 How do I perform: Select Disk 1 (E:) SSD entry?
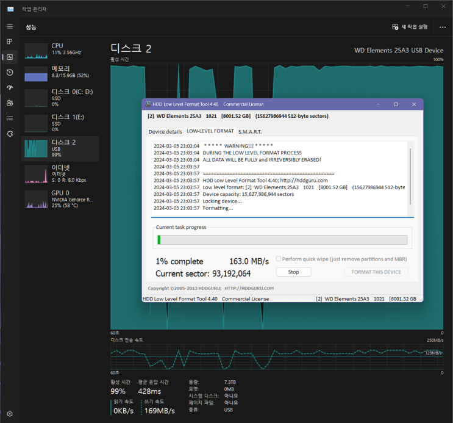tap(60, 123)
